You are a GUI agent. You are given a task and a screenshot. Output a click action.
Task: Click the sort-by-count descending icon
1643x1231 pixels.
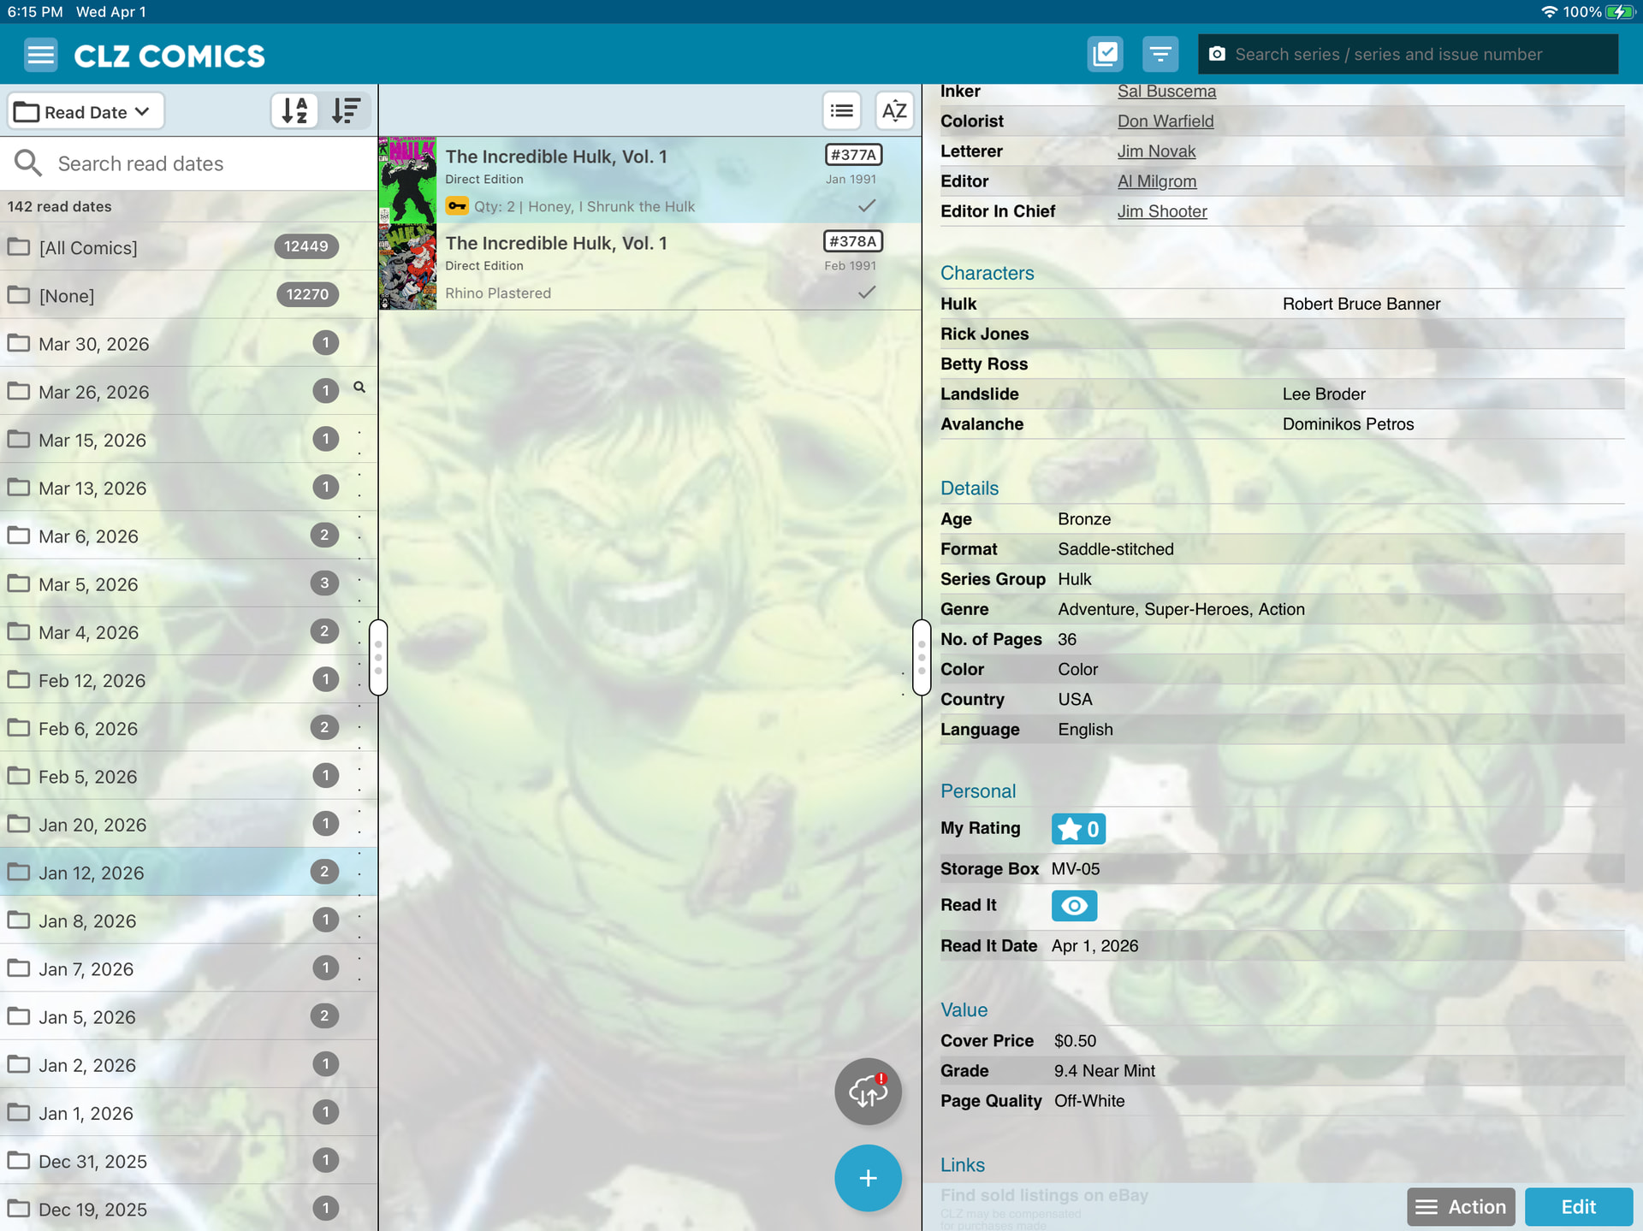347,110
